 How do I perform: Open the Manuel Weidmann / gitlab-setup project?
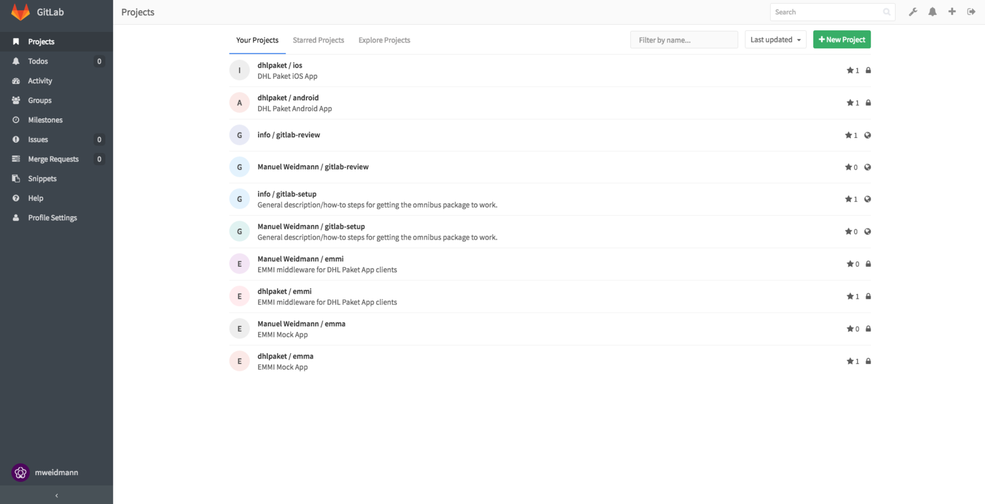311,227
